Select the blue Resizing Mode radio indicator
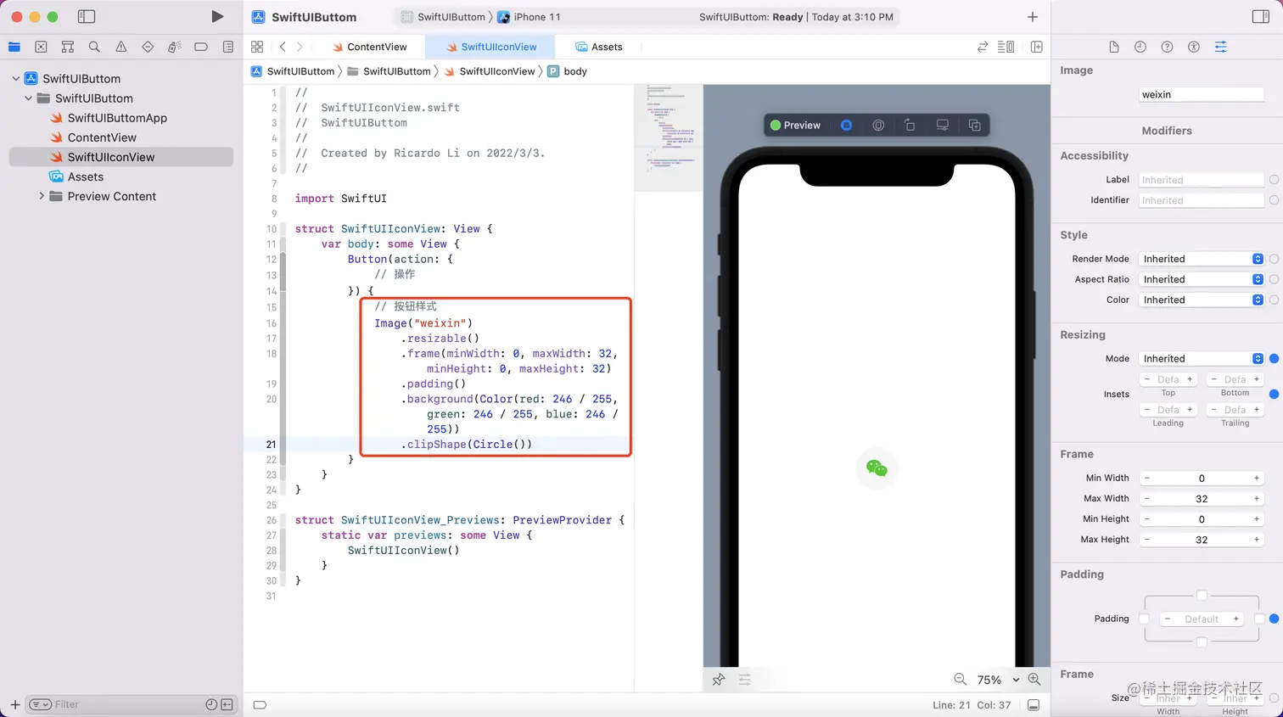The width and height of the screenshot is (1283, 717). [1275, 357]
